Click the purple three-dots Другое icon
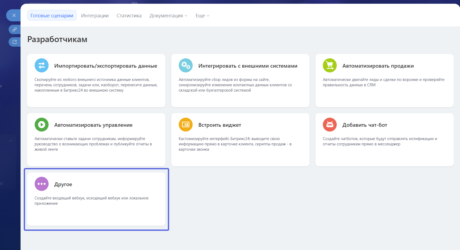This screenshot has height=250, width=460. [x=42, y=184]
